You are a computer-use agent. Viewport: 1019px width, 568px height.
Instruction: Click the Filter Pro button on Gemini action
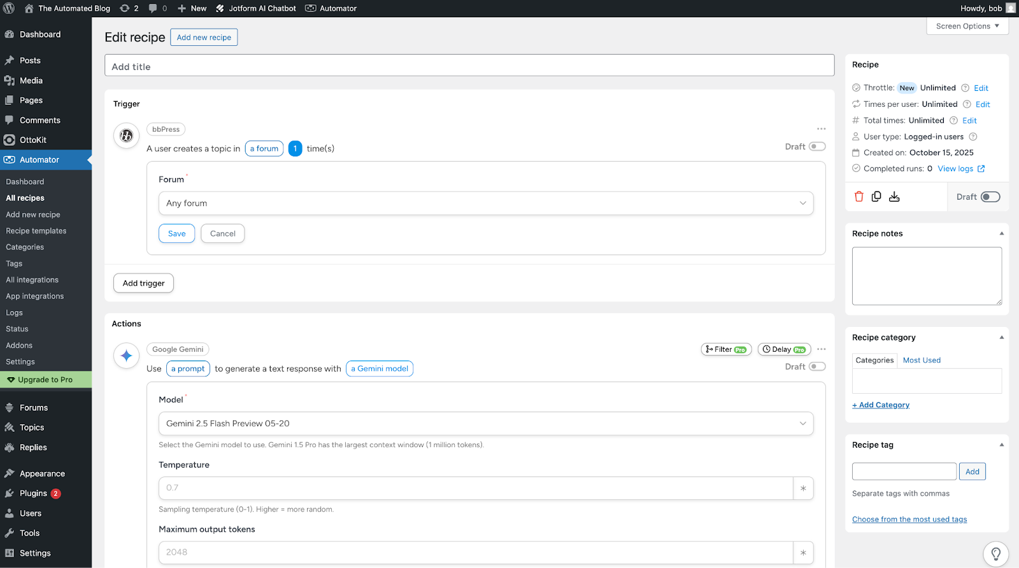(726, 349)
